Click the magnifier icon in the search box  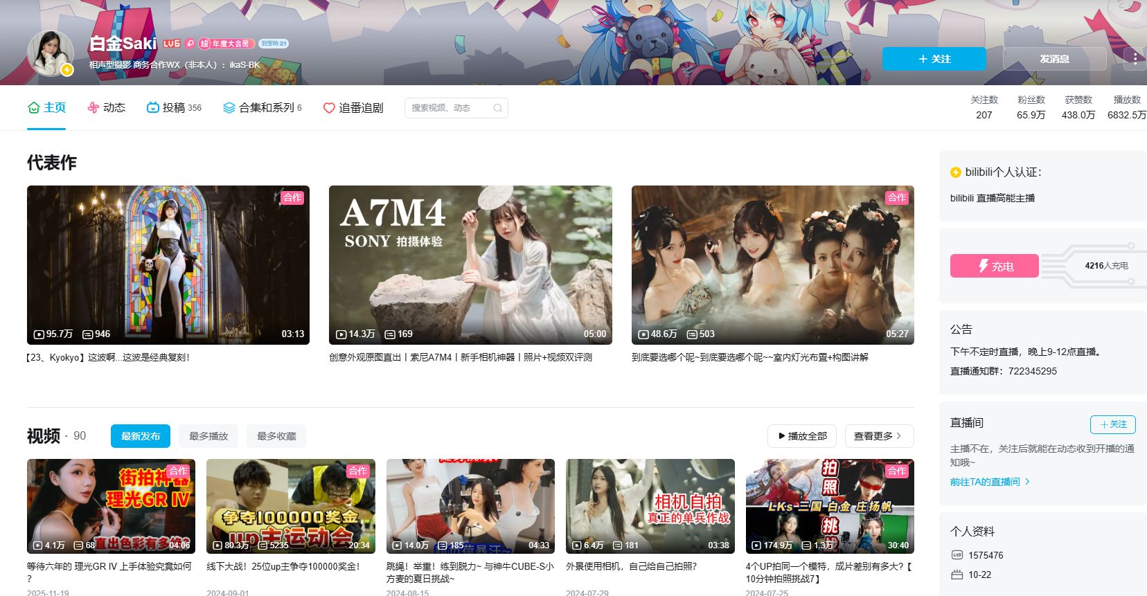497,108
